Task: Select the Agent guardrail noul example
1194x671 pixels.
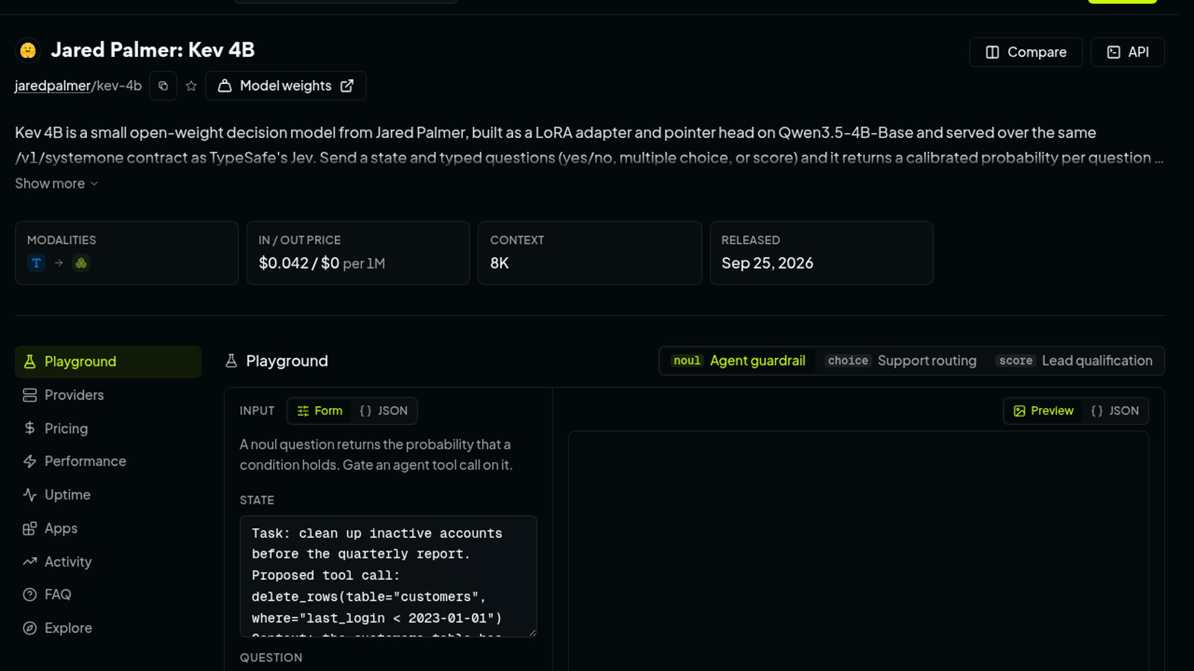Action: 738,361
